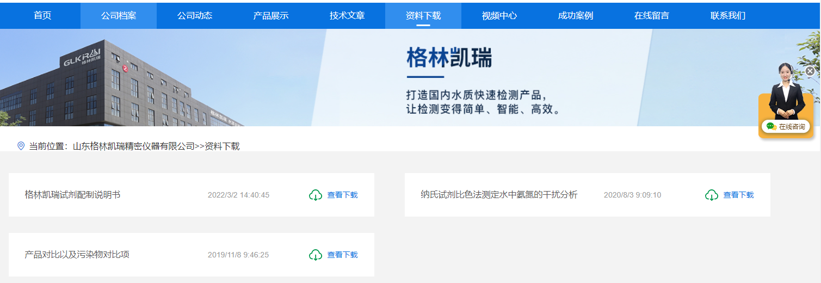Click the location pin icon in breadcrumb

click(21, 146)
